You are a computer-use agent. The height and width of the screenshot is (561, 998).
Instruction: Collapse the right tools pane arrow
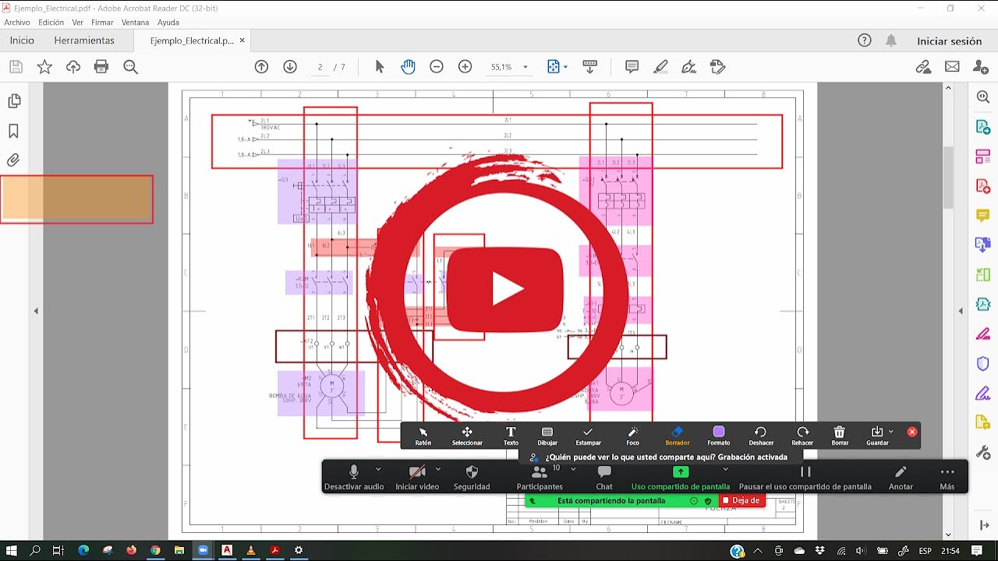coord(961,311)
